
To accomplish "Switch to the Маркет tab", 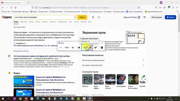I will (x=45, y=22).
